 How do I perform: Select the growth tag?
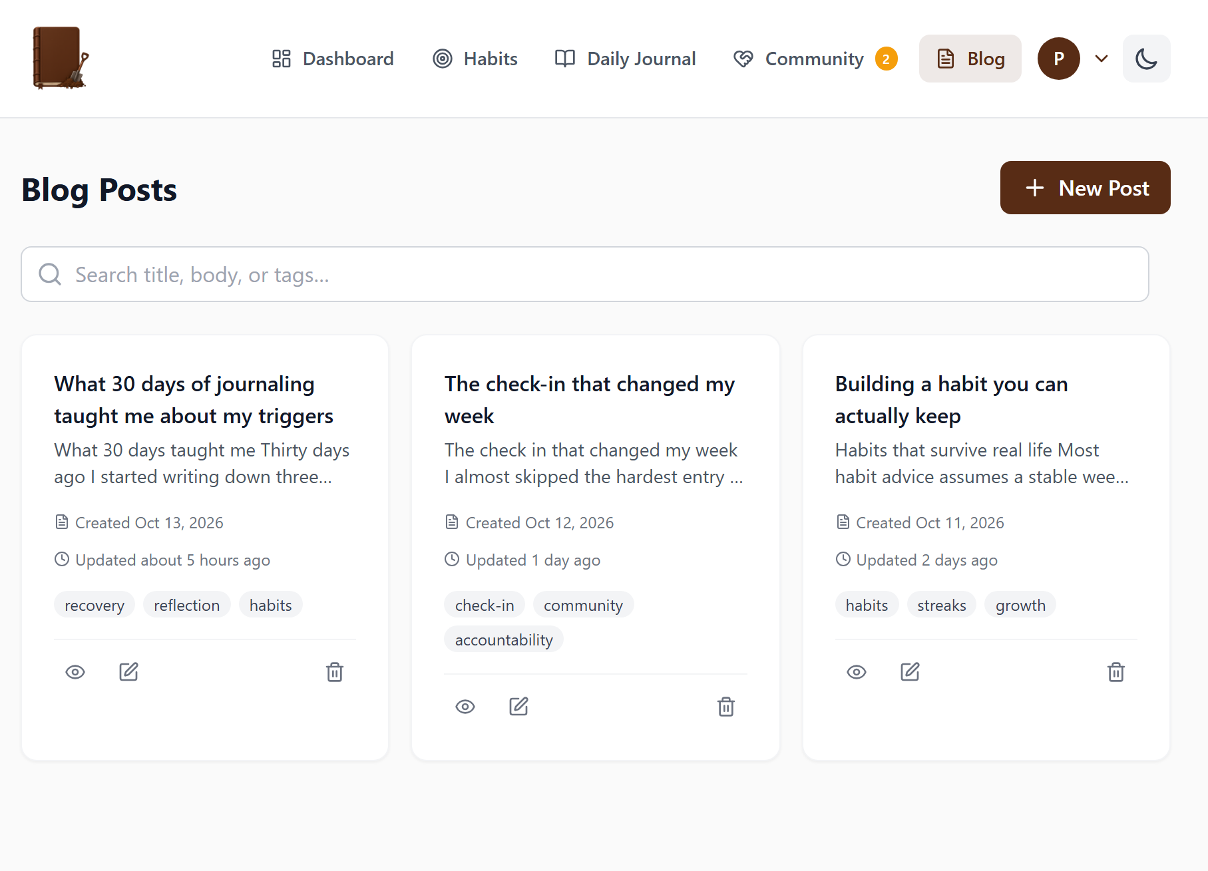(x=1020, y=605)
